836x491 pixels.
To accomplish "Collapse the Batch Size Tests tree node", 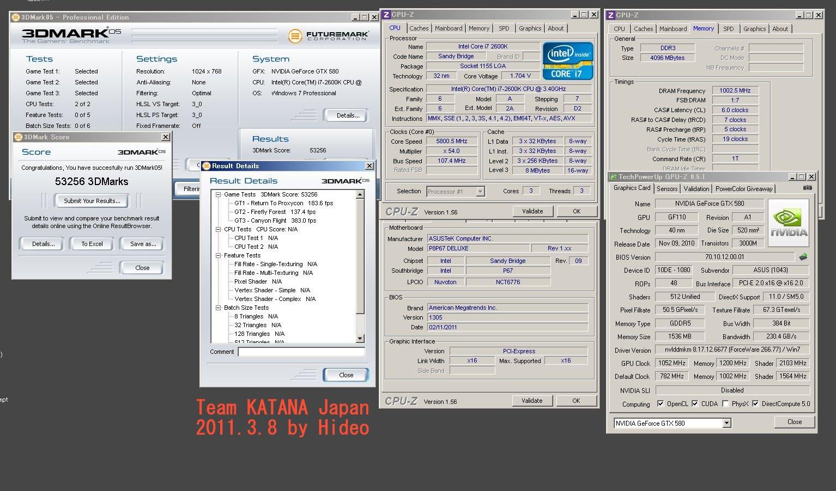I will click(x=218, y=308).
